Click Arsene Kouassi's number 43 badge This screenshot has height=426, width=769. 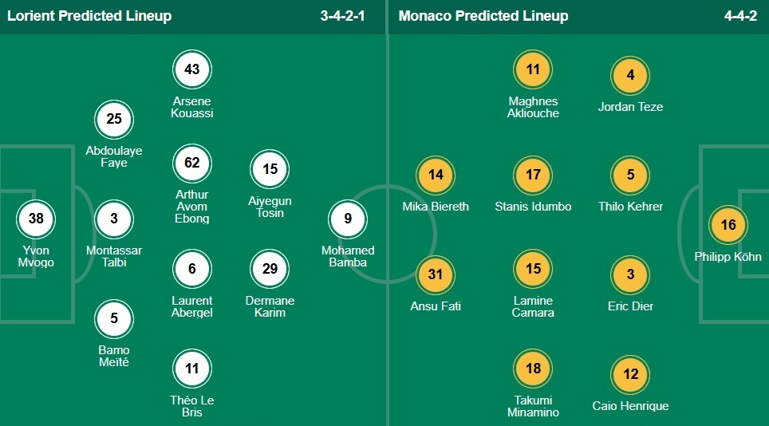point(192,70)
